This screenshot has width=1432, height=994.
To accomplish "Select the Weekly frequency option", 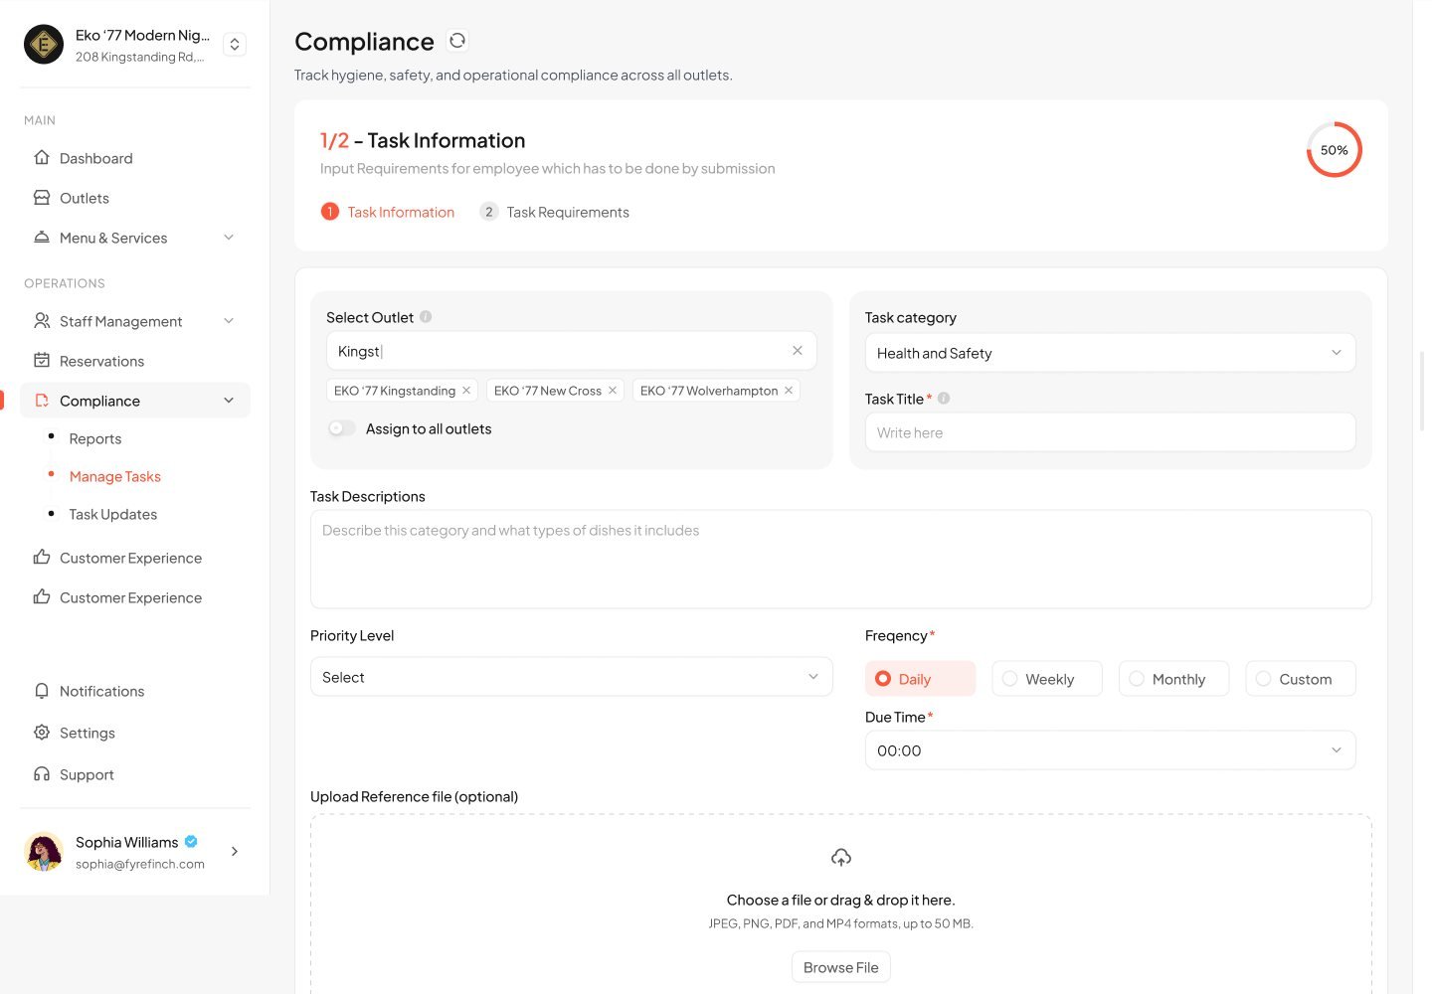I will [1047, 679].
